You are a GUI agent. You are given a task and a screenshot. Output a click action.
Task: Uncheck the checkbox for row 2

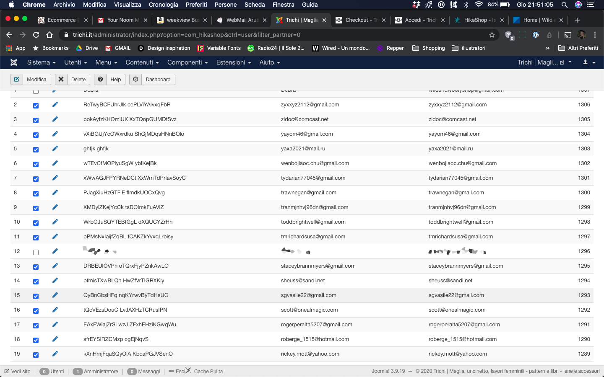tap(36, 106)
